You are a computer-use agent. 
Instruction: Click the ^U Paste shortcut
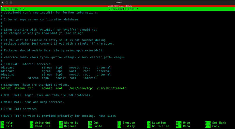95,126
